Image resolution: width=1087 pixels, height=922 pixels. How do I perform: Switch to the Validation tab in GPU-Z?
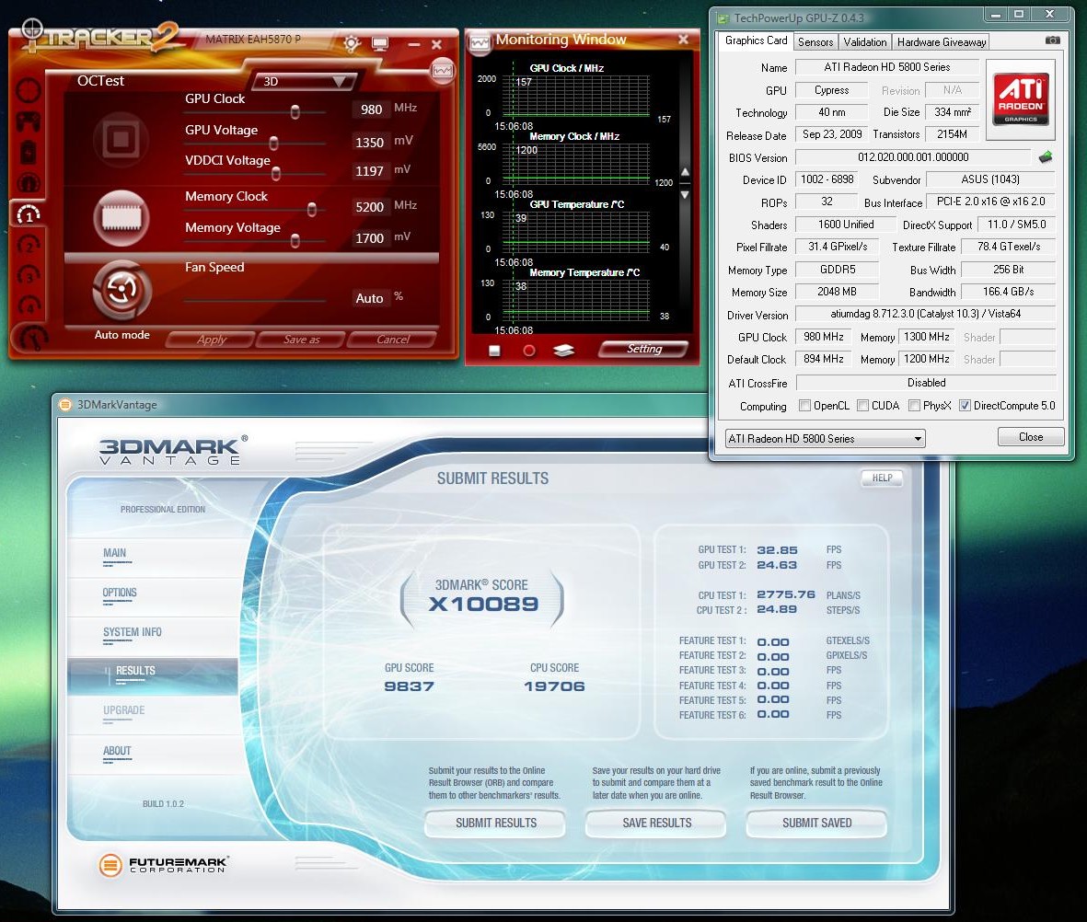[x=865, y=42]
